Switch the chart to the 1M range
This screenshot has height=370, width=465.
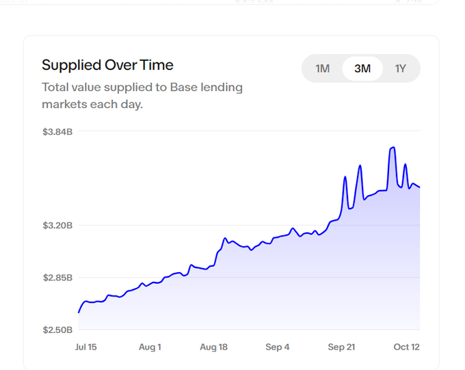(322, 68)
